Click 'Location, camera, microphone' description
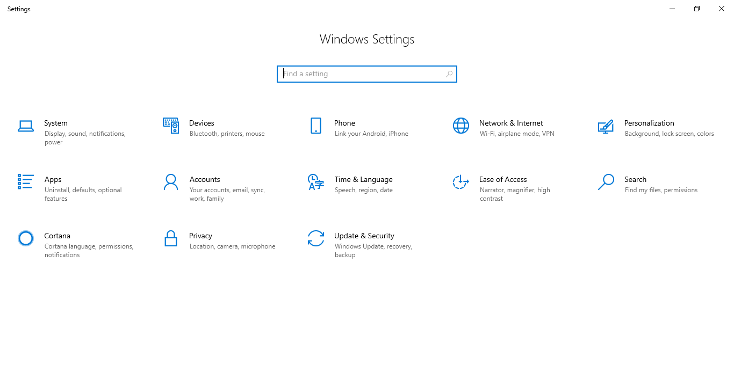Screen dimensions: 734x387 tap(232, 246)
